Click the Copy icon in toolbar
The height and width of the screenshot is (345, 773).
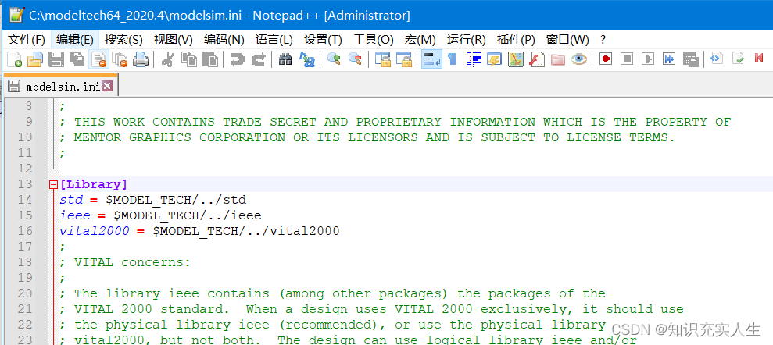[x=189, y=59]
